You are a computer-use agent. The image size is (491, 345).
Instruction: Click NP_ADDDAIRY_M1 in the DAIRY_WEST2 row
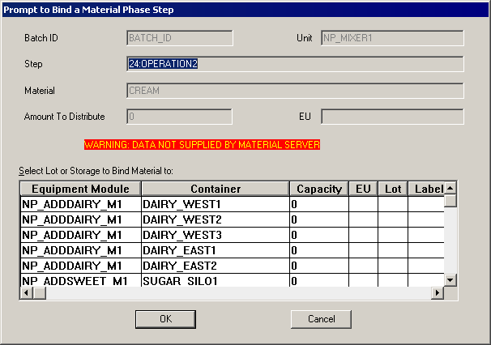click(81, 219)
